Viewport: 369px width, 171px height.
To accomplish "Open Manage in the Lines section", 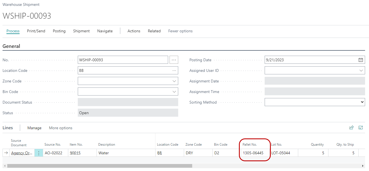I will [x=34, y=128].
